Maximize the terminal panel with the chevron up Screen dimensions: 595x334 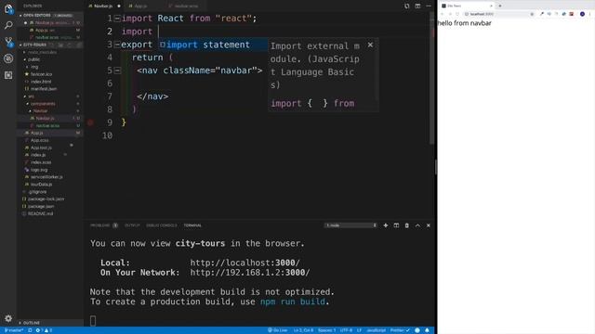click(417, 225)
